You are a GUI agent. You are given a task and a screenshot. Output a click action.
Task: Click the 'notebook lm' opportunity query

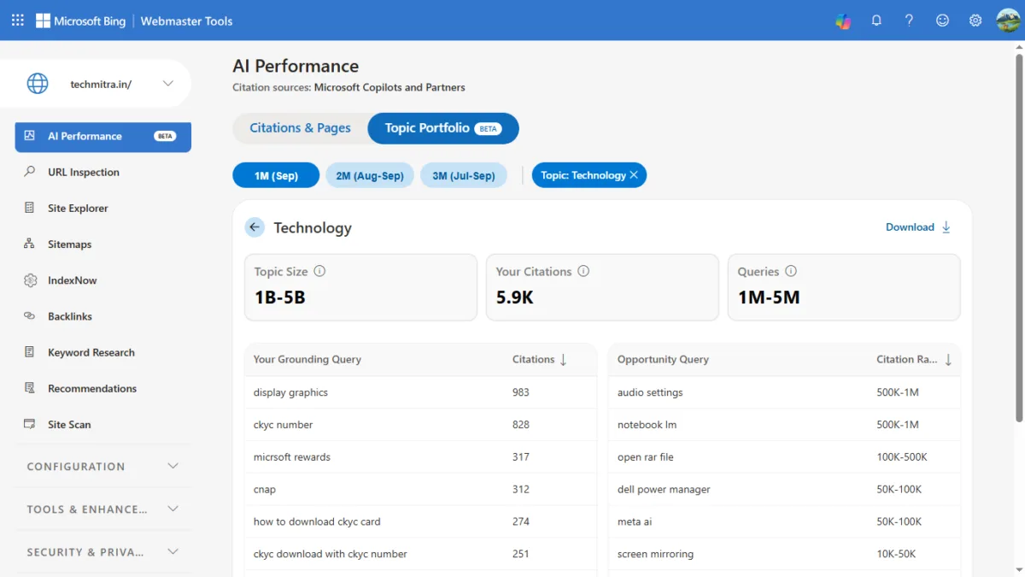pos(647,425)
